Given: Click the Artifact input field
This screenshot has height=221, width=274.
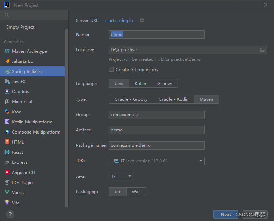Looking at the screenshot, I should 157,130.
